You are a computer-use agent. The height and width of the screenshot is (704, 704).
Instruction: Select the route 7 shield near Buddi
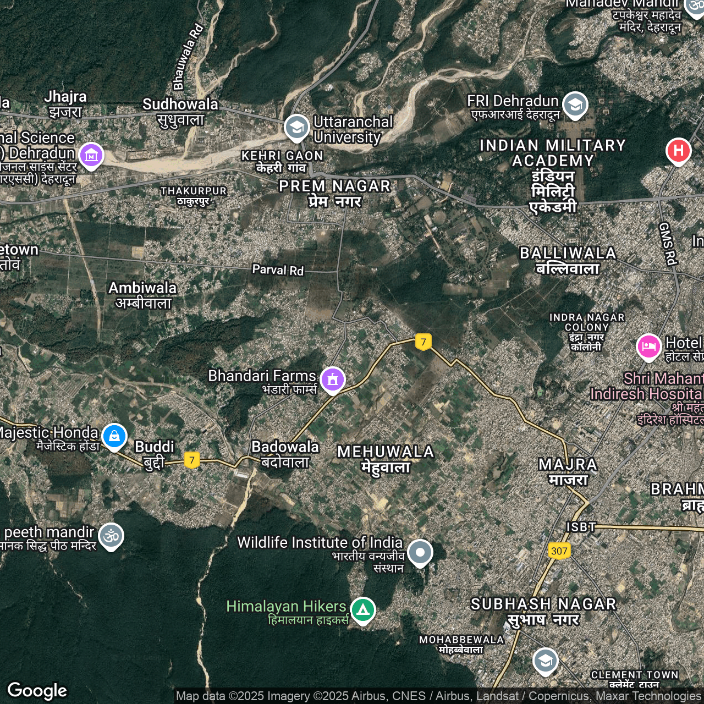pyautogui.click(x=191, y=459)
